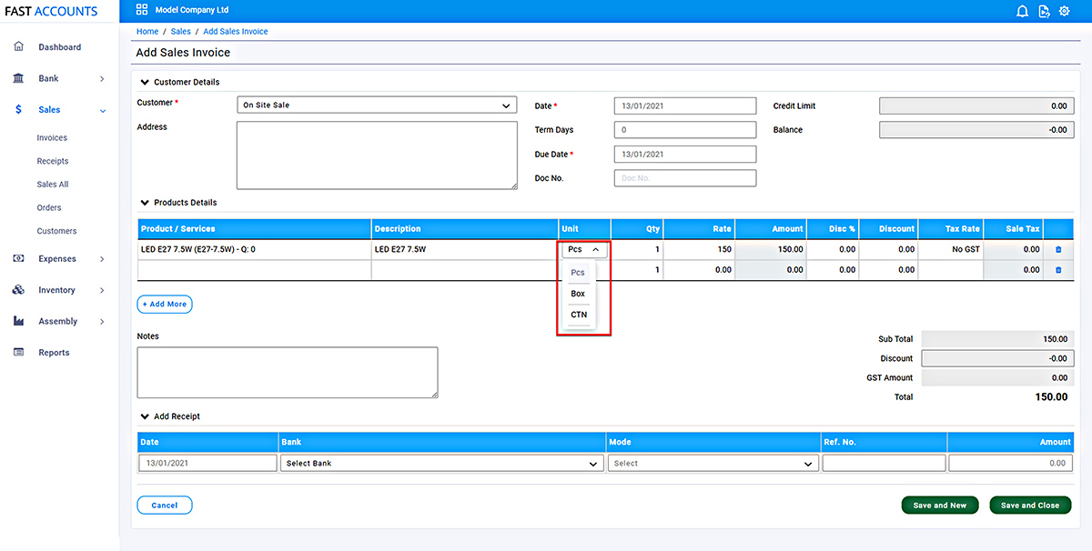Viewport: 1092px width, 551px height.
Task: Click the Add Sales Invoice breadcrumb
Action: [236, 32]
